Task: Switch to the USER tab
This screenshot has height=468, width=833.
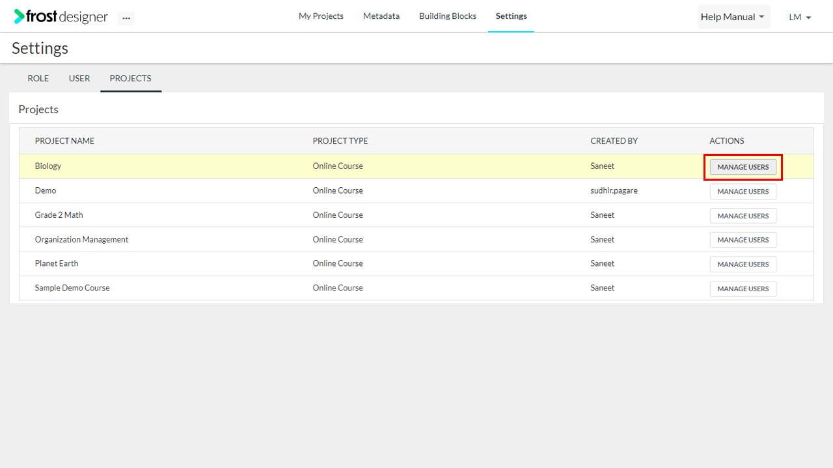Action: click(x=79, y=78)
